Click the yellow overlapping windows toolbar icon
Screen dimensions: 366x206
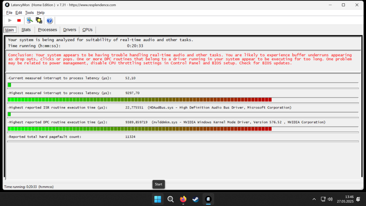pyautogui.click(x=39, y=20)
